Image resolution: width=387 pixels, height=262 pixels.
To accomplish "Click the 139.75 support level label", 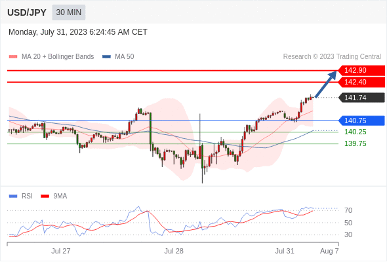I will 356,143.
